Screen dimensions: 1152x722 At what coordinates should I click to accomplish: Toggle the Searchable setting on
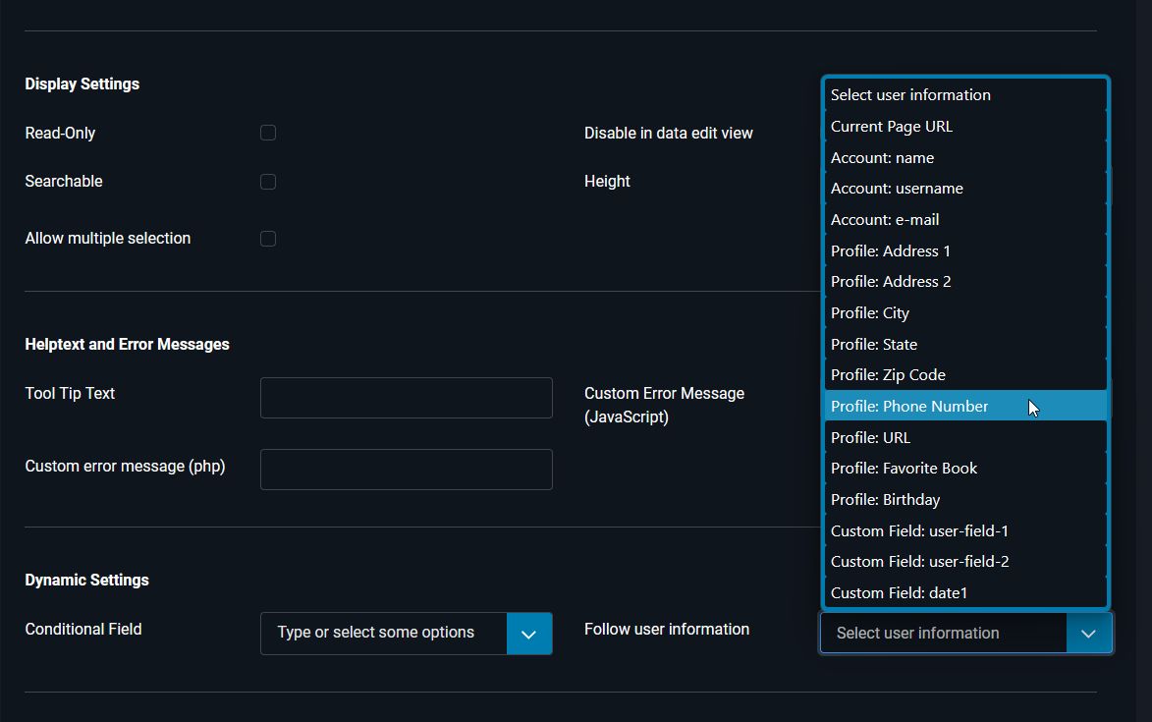click(x=268, y=181)
